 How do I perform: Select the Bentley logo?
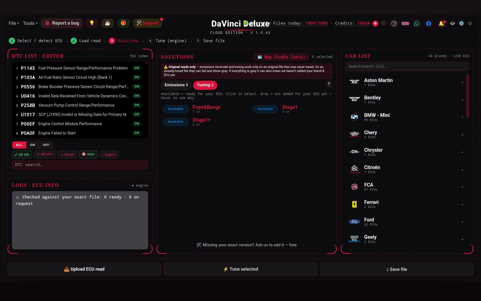354,99
